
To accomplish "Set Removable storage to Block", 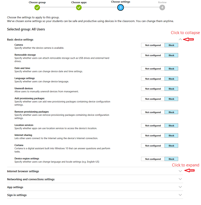I will point(171,55).
